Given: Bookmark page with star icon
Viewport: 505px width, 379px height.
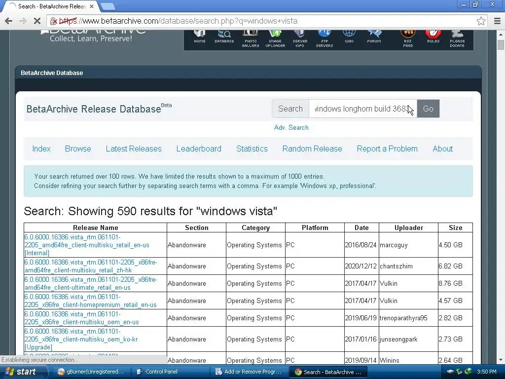Looking at the screenshot, I should pyautogui.click(x=481, y=21).
